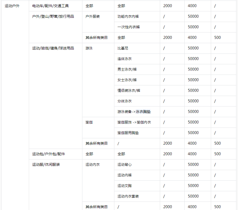Click the 分体泳衣 item cell
The width and height of the screenshot is (238, 210).
coord(124,101)
